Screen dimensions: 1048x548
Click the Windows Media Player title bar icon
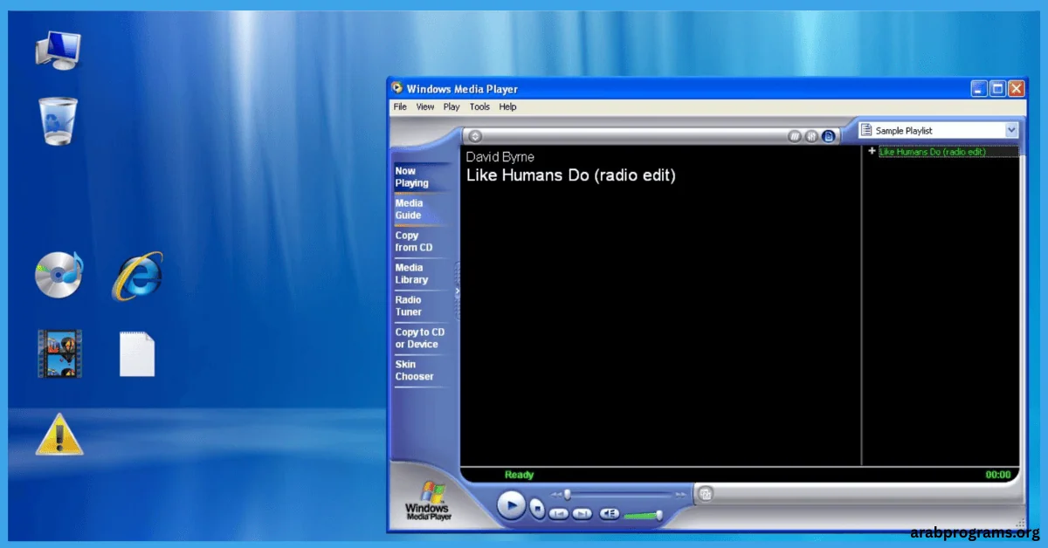[x=397, y=88]
